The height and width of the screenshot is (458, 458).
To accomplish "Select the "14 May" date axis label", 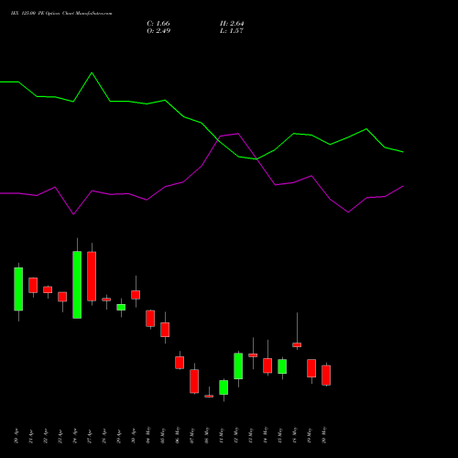I will (x=266, y=435).
